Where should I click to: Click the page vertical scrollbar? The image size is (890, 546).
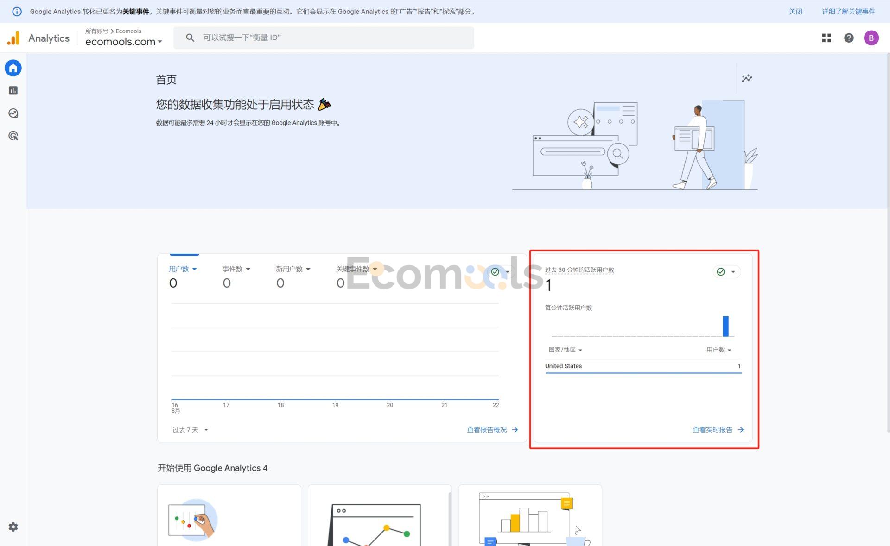[x=888, y=243]
